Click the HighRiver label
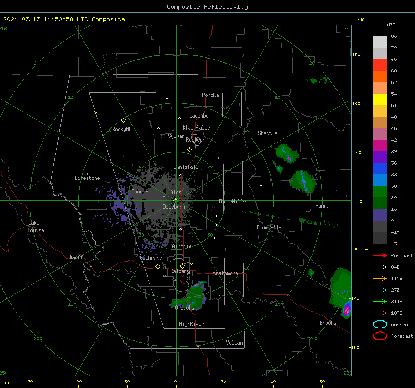The image size is (415, 388). pos(191,324)
